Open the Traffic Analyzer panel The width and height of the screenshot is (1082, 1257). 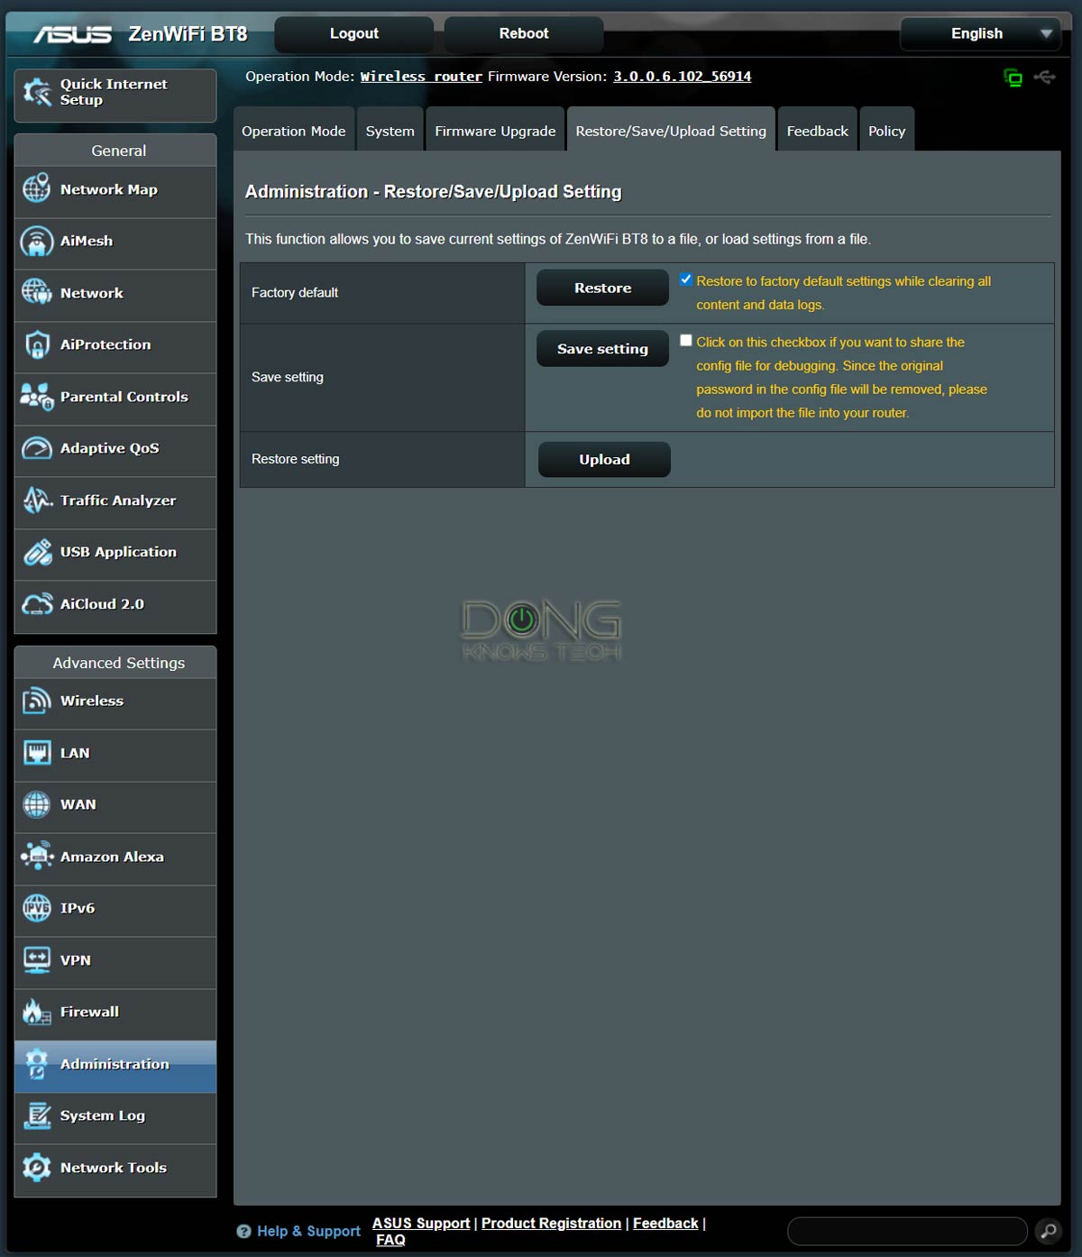(x=117, y=500)
